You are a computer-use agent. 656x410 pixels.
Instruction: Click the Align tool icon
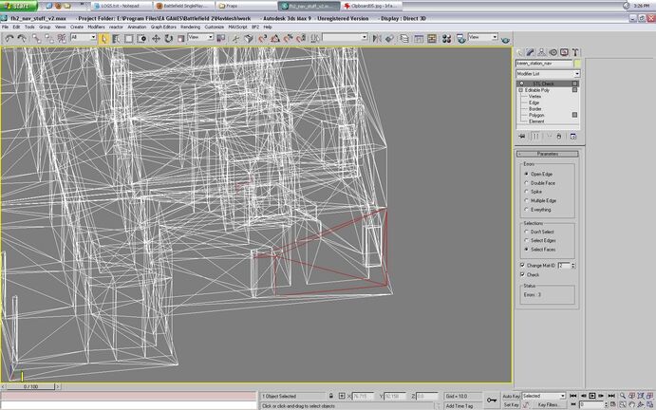(389, 39)
